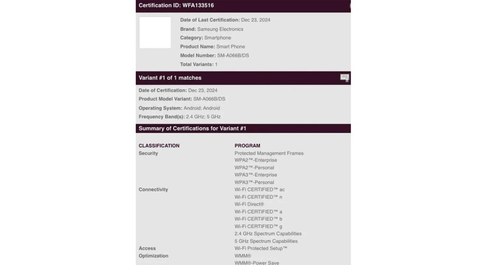Select Summary of Certifications for Variant #1 header
The width and height of the screenshot is (487, 265).
[192, 128]
